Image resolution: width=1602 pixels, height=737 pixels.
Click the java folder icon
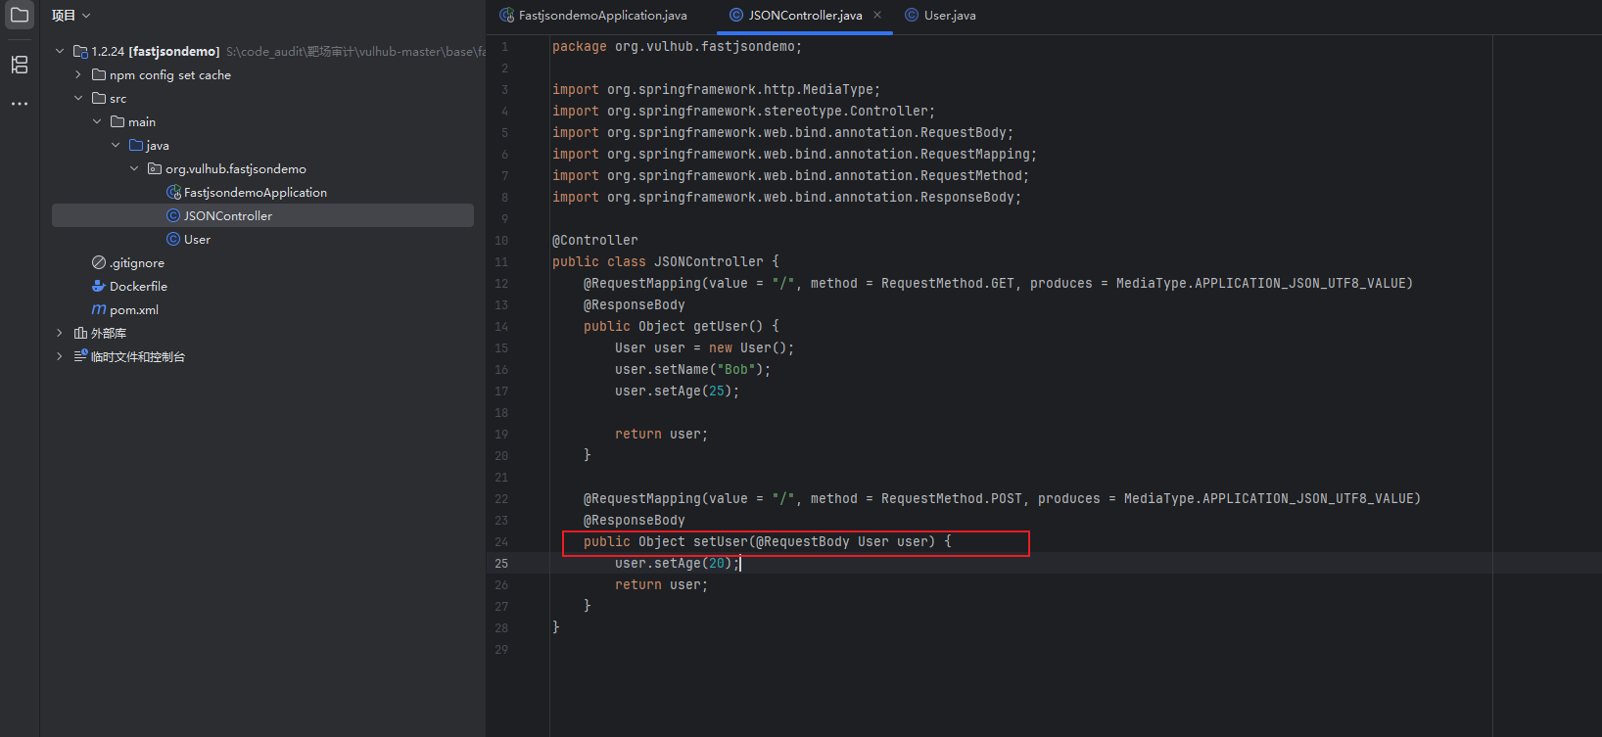[x=136, y=145]
